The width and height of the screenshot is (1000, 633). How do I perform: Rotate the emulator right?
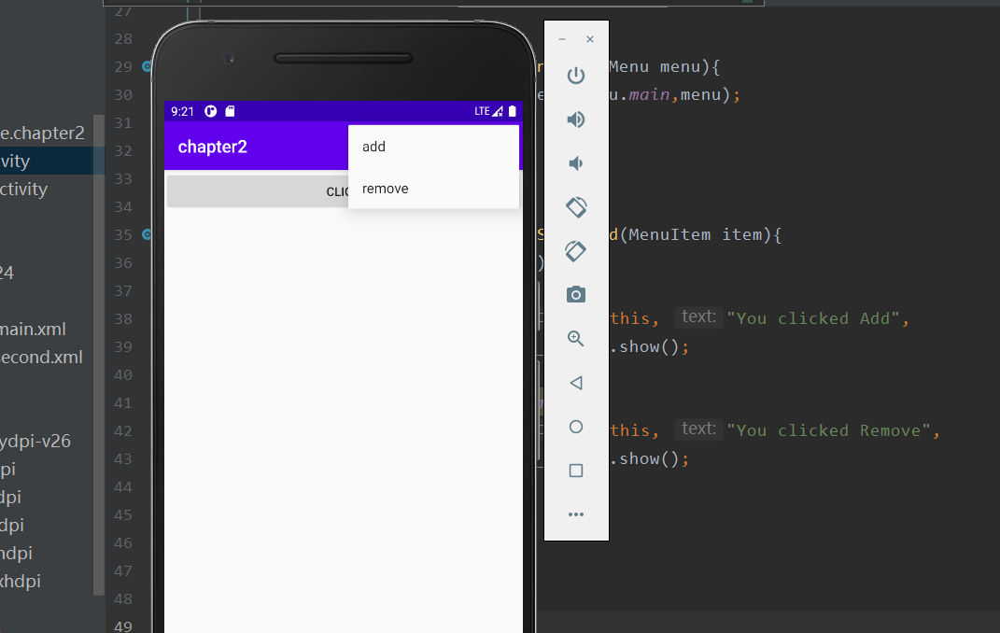click(x=576, y=251)
